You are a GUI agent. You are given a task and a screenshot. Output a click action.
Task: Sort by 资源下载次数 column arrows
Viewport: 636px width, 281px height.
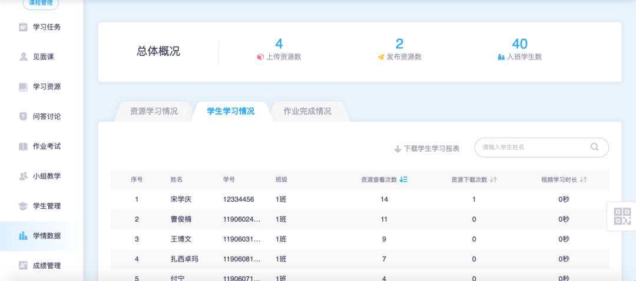coord(493,180)
